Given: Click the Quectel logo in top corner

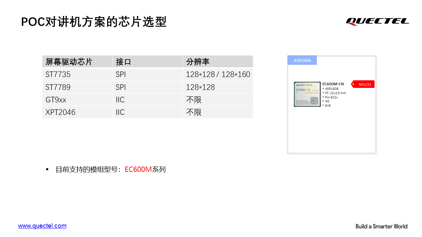Looking at the screenshot, I should [377, 21].
